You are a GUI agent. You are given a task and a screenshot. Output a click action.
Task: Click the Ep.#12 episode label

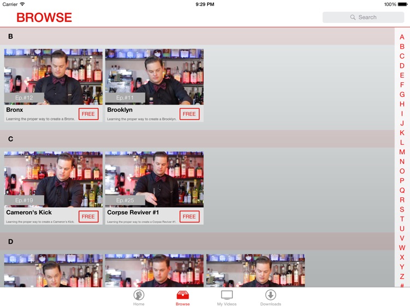(24, 98)
